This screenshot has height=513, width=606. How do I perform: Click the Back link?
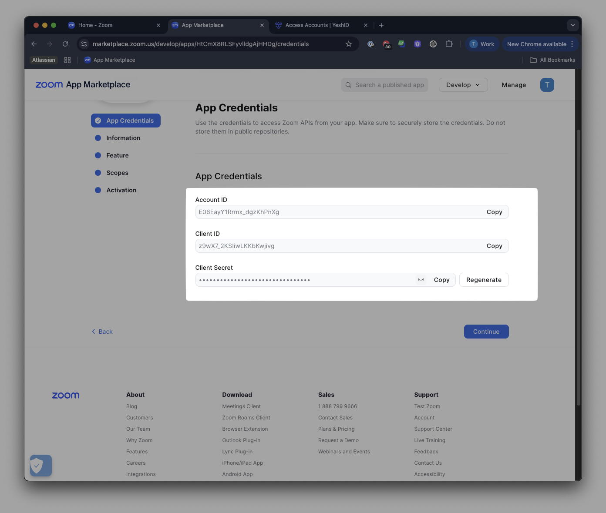(x=102, y=332)
